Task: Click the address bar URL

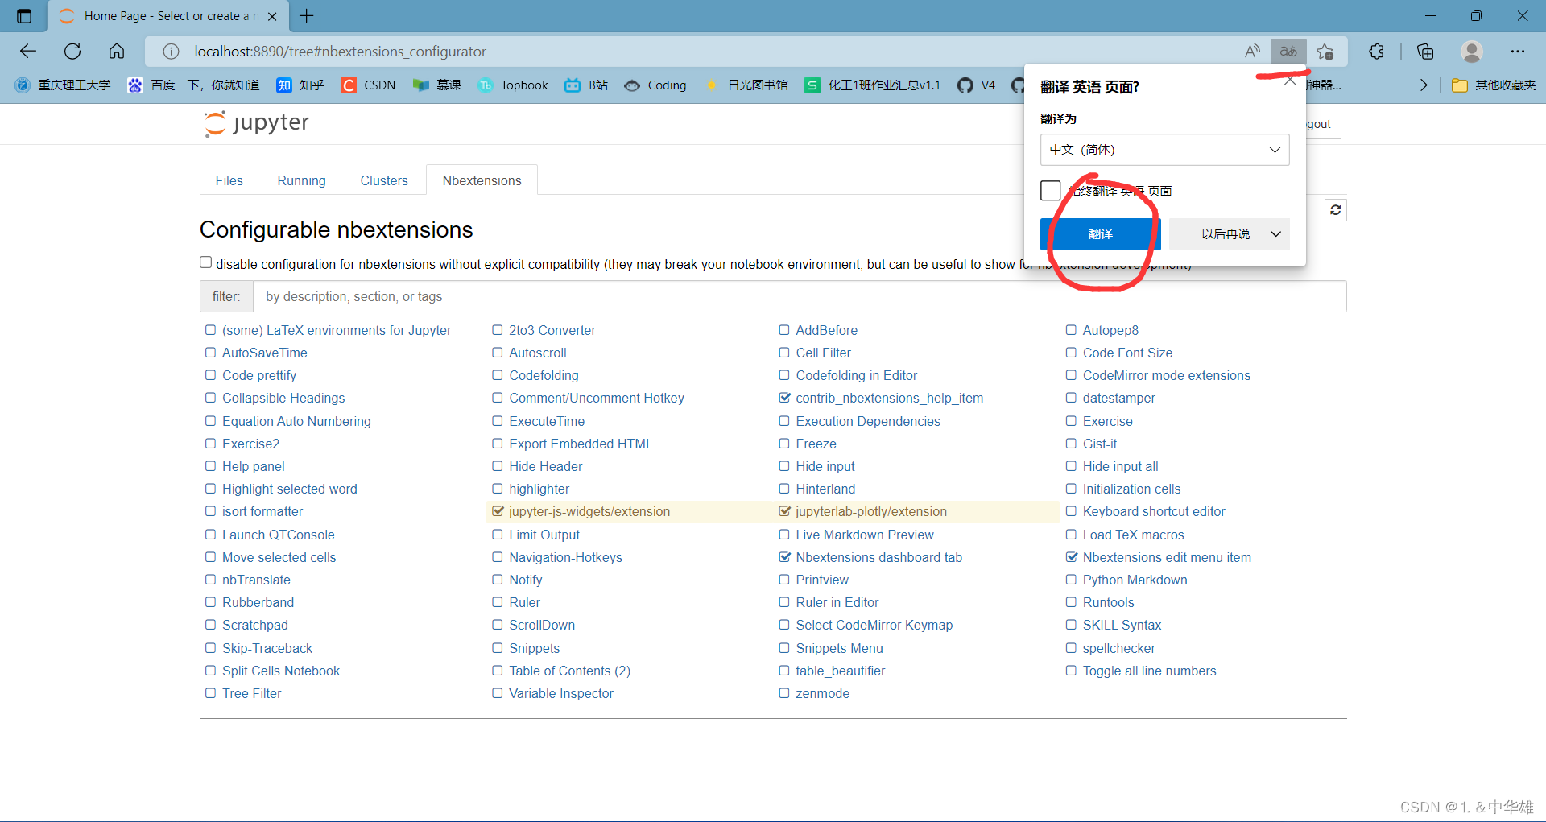Action: point(340,52)
